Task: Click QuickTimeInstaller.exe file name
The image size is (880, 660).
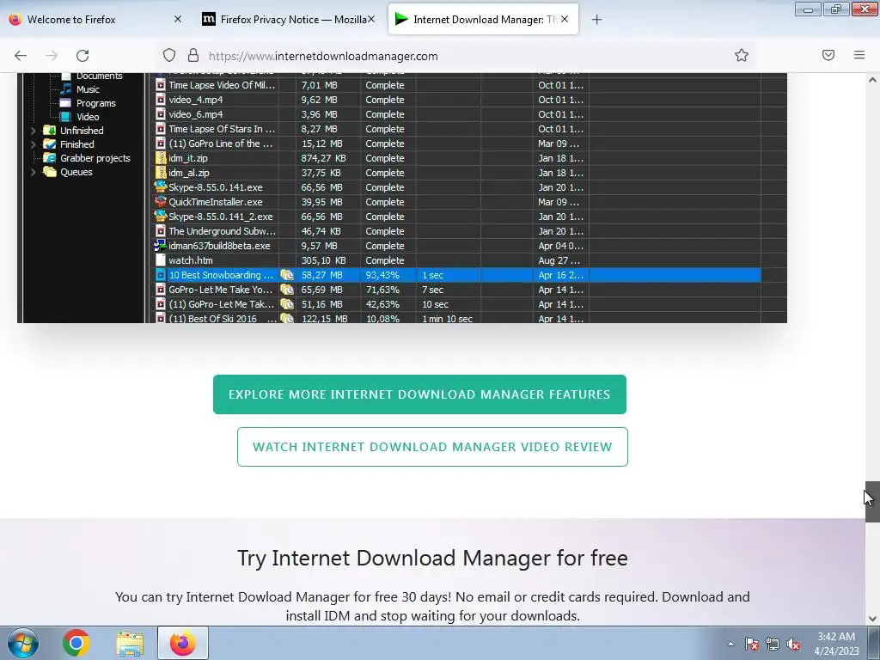Action: (x=216, y=202)
